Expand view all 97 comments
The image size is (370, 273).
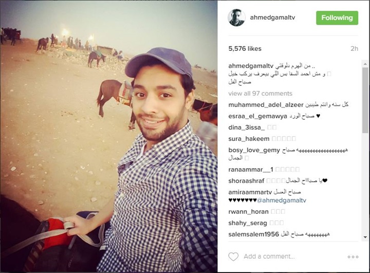pyautogui.click(x=260, y=94)
